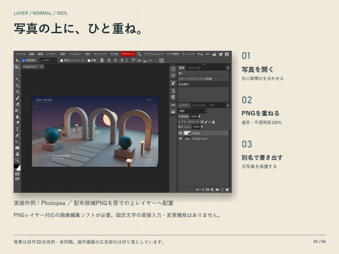Select the Zoom tool in the left toolbar

[x=17, y=160]
